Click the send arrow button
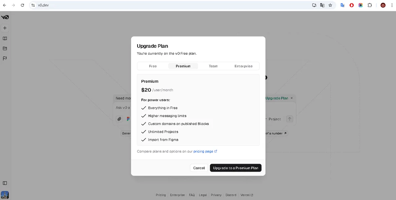 290,119
